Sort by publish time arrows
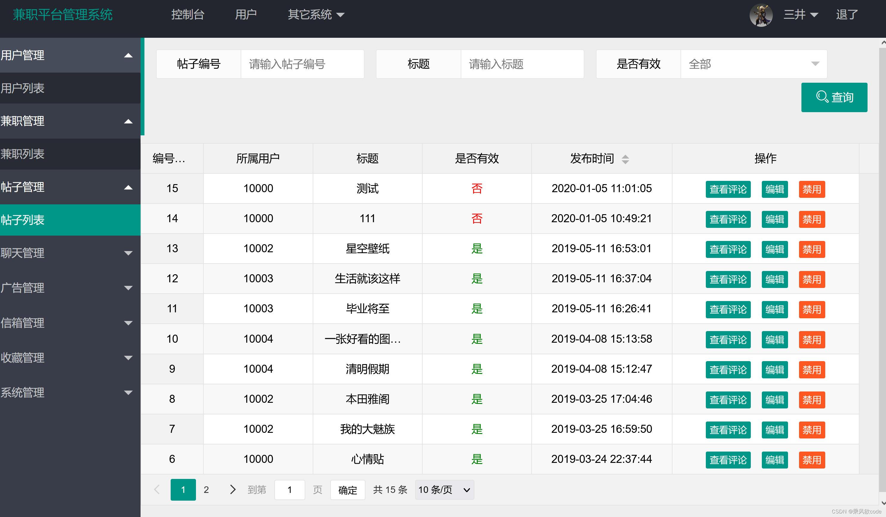The image size is (886, 517). pos(625,159)
